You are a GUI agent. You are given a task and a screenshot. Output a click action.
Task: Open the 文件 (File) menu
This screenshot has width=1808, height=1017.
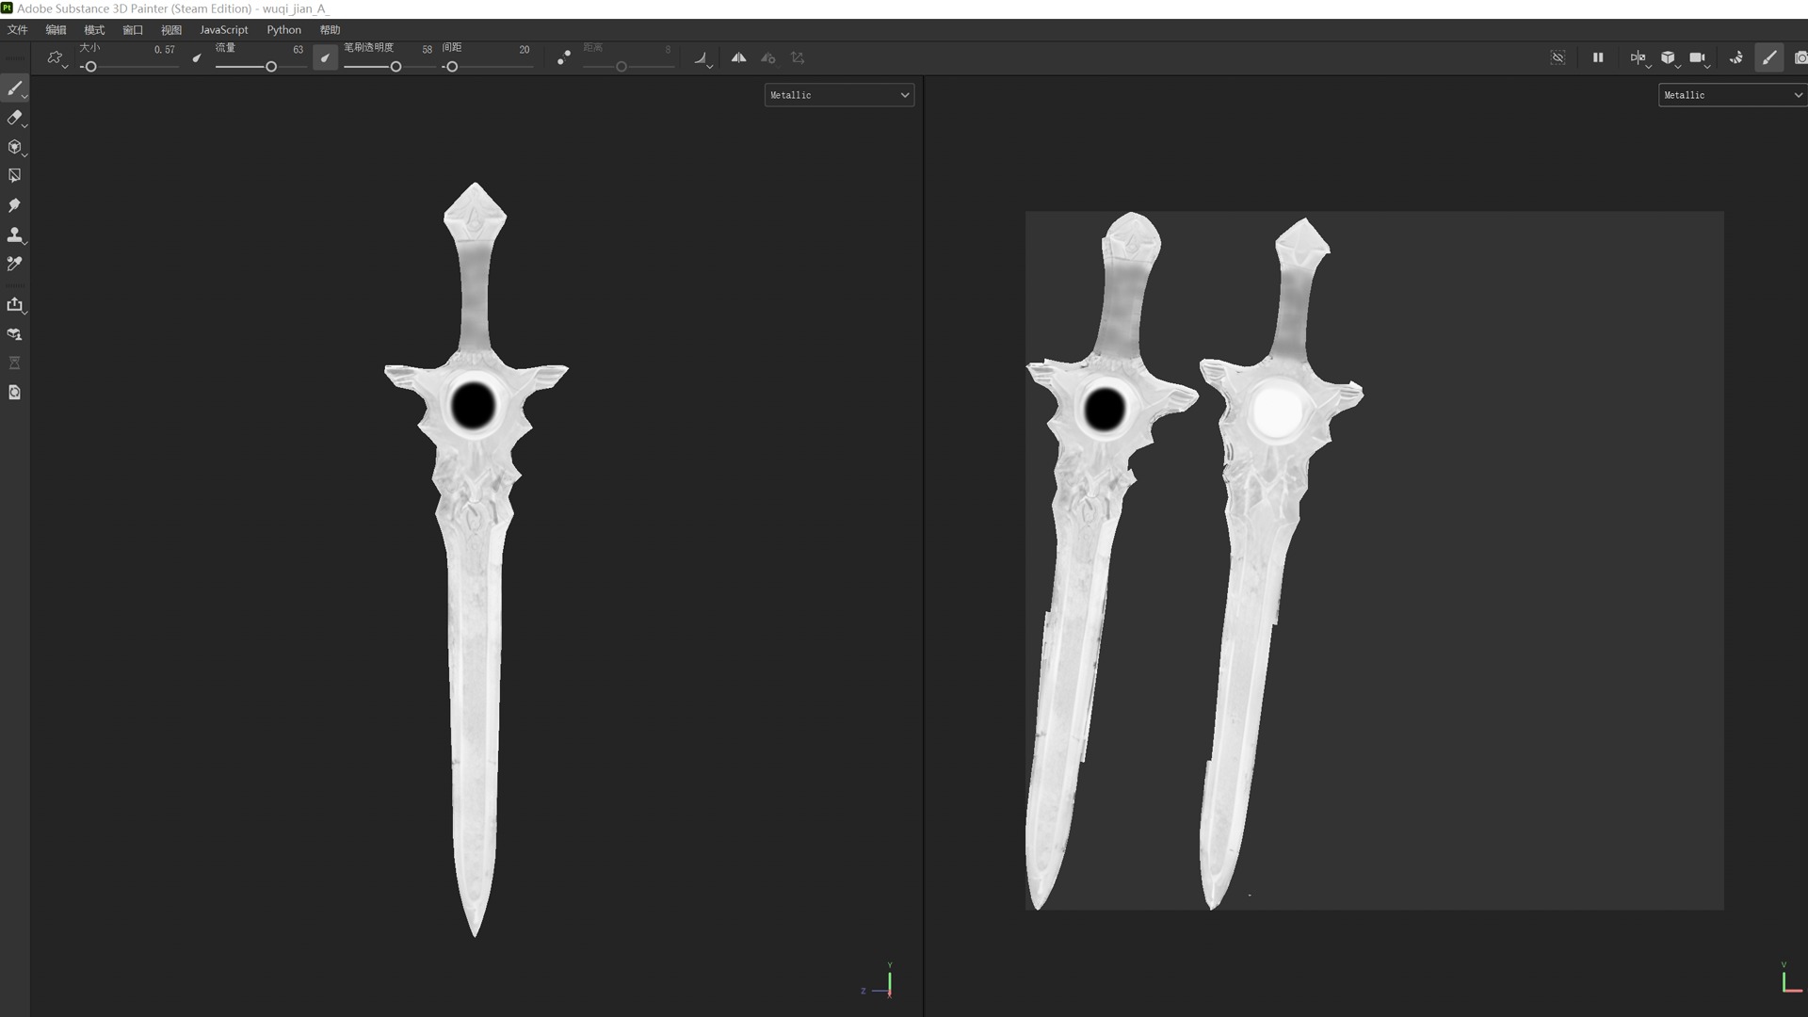(x=18, y=30)
